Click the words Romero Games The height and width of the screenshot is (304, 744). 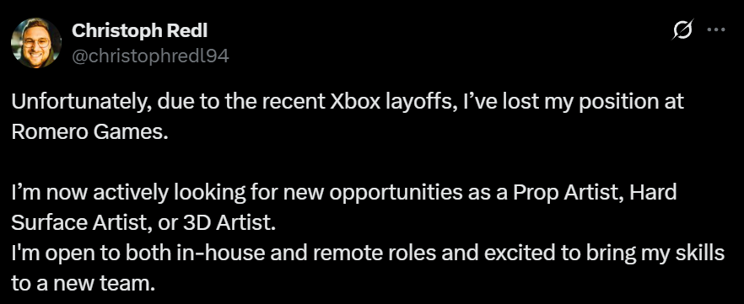click(x=89, y=132)
